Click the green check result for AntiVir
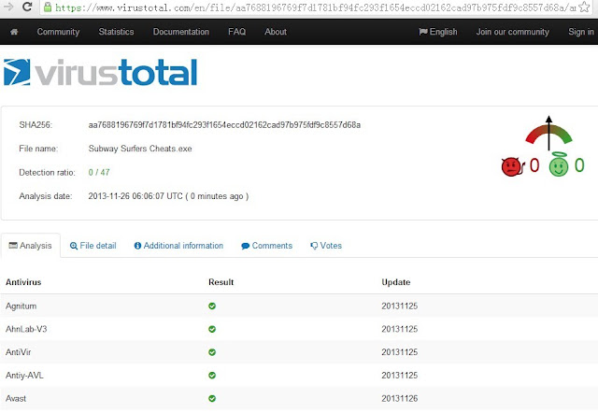 212,352
